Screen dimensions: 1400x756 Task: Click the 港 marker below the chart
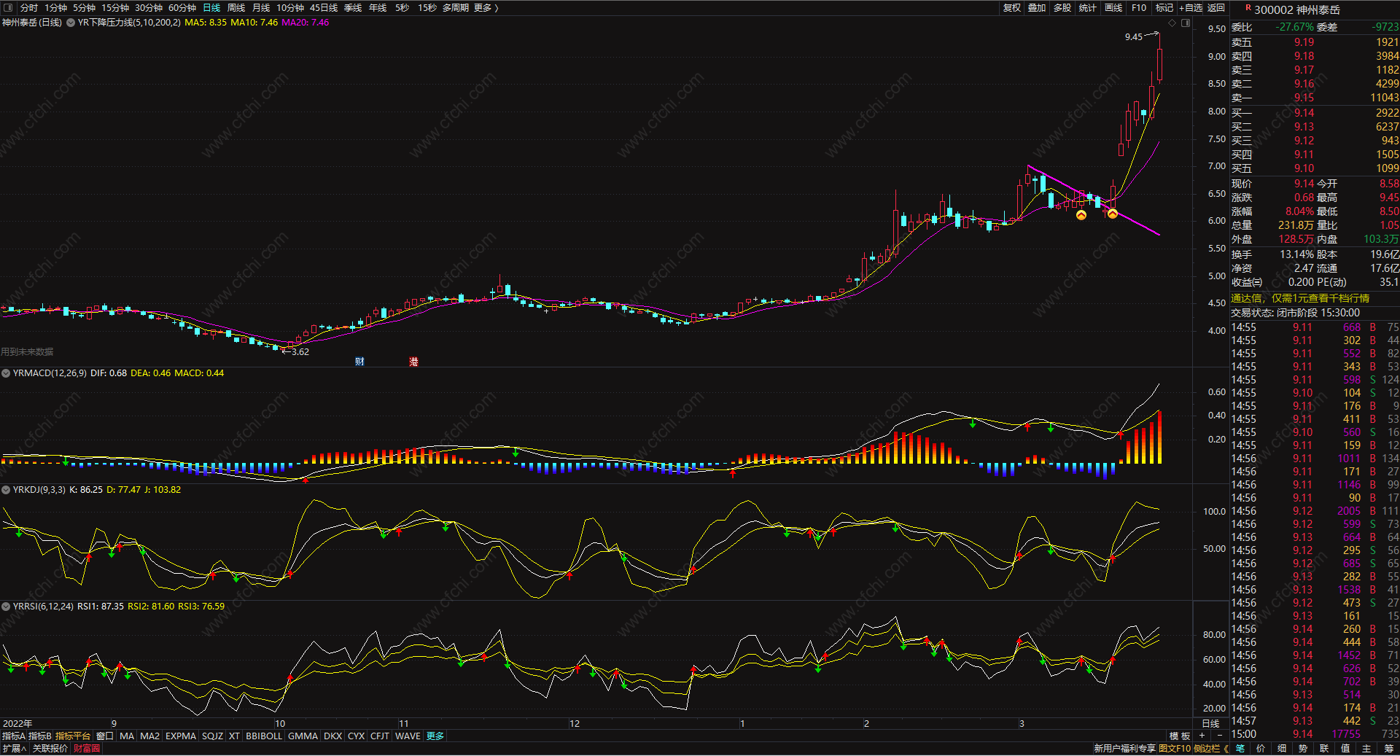click(413, 362)
